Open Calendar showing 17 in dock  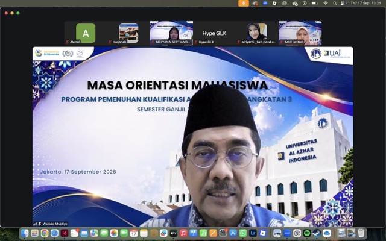point(134,233)
